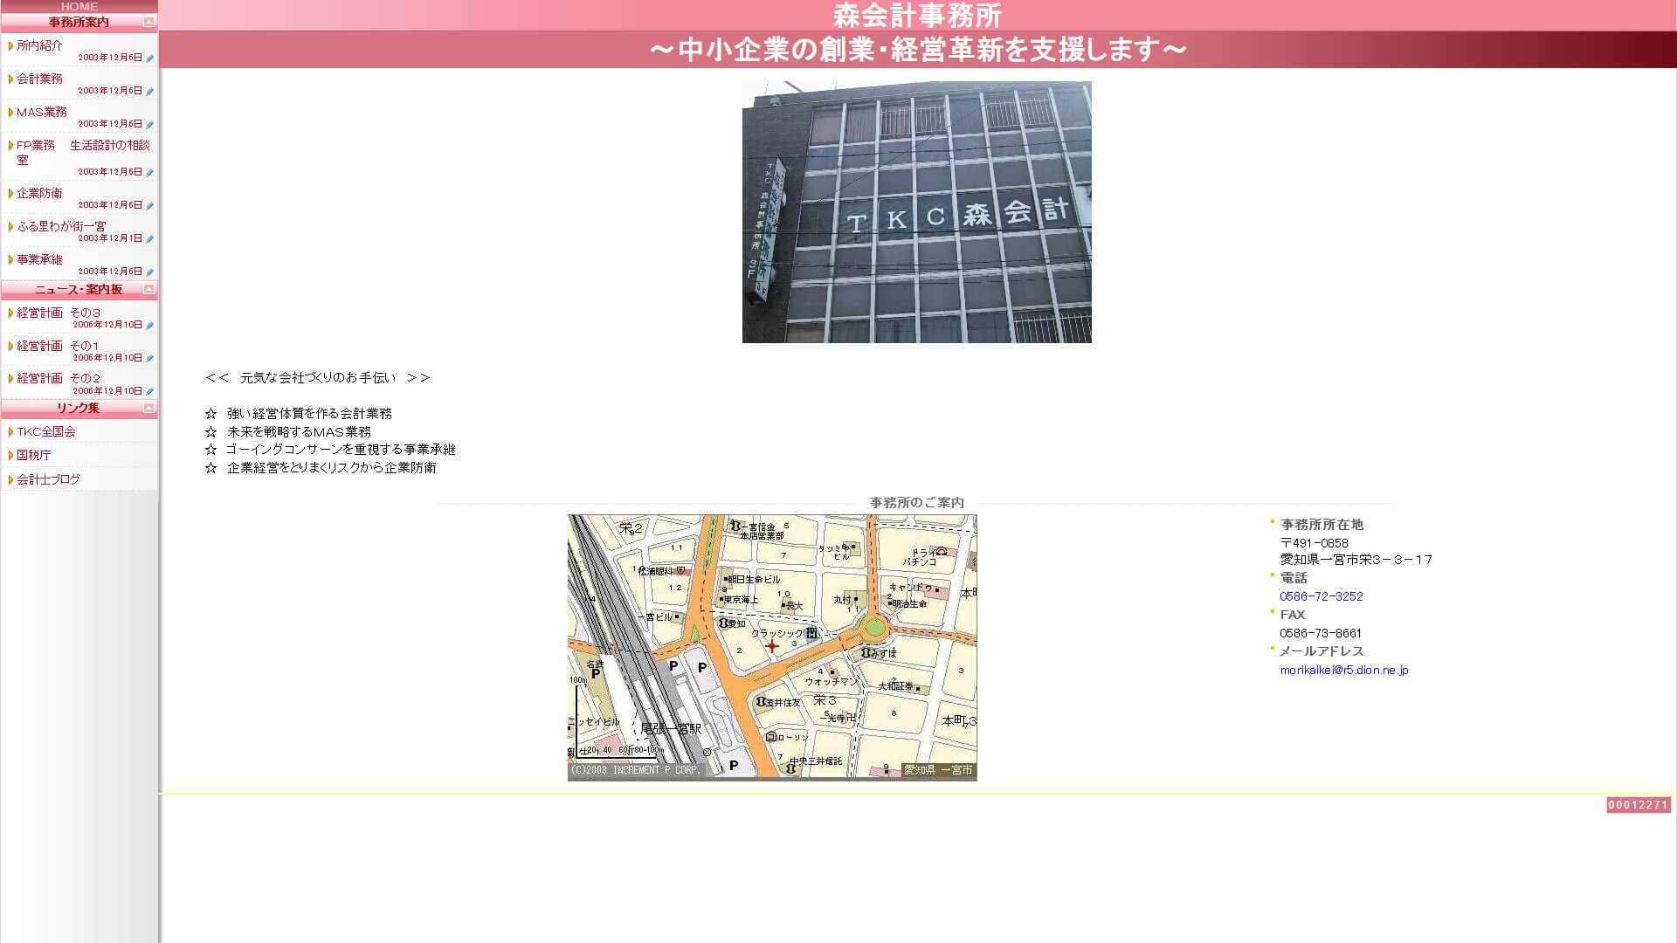
Task: Click pencil icon beside 事業承継 date
Action: (149, 272)
